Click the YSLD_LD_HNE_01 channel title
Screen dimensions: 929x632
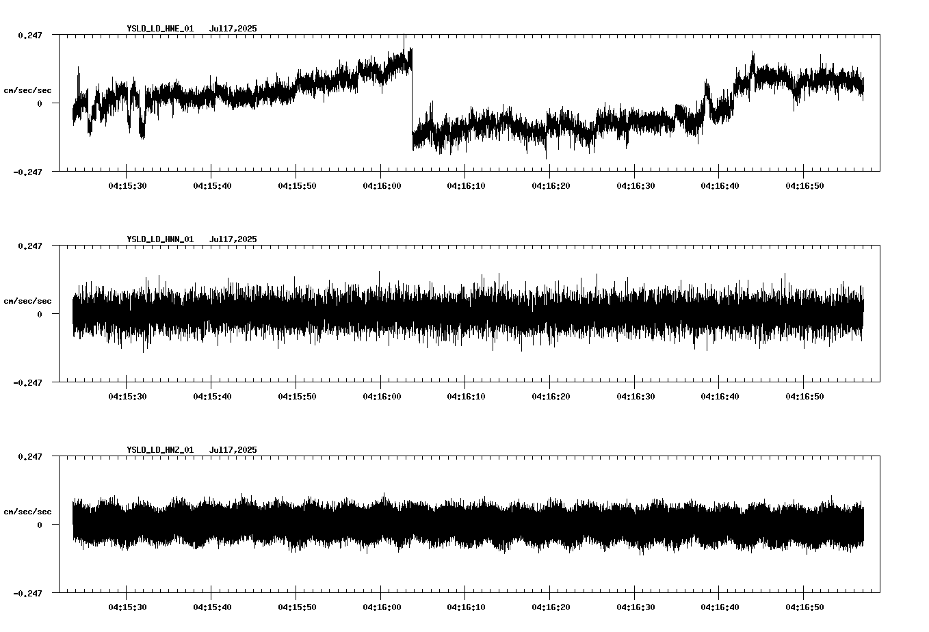pos(160,29)
